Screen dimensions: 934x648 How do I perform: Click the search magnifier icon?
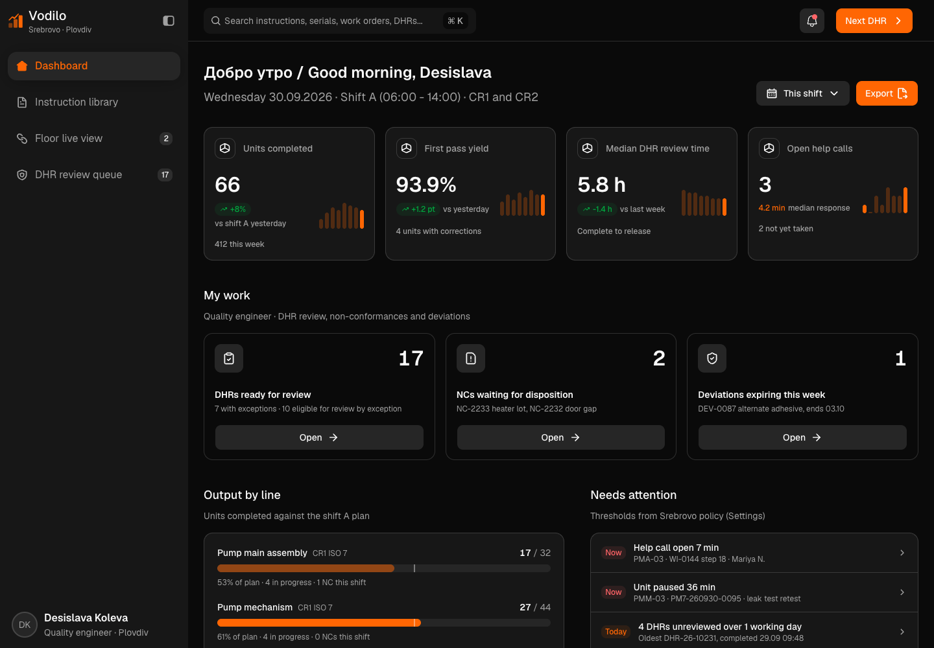[216, 21]
